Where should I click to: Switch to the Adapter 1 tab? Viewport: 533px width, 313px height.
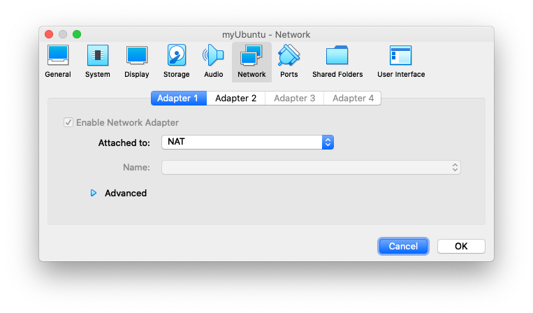(179, 99)
